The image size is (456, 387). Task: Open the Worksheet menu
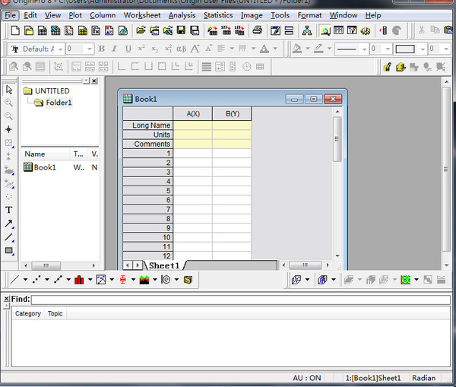[x=142, y=15]
